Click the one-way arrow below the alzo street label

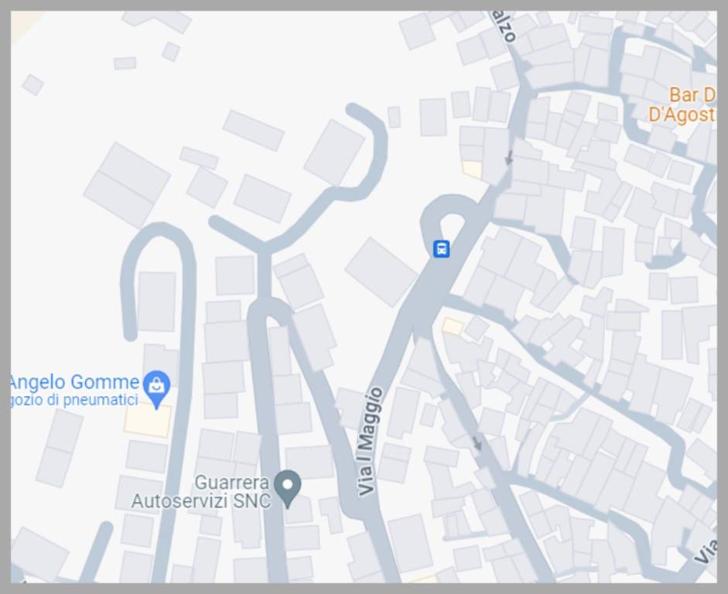click(509, 157)
